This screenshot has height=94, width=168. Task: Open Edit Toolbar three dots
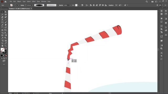click(4, 64)
